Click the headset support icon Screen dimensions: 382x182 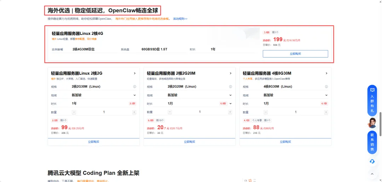tap(372, 161)
